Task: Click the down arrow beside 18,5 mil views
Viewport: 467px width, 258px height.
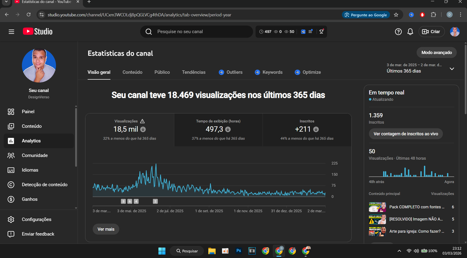Action: pos(143,129)
